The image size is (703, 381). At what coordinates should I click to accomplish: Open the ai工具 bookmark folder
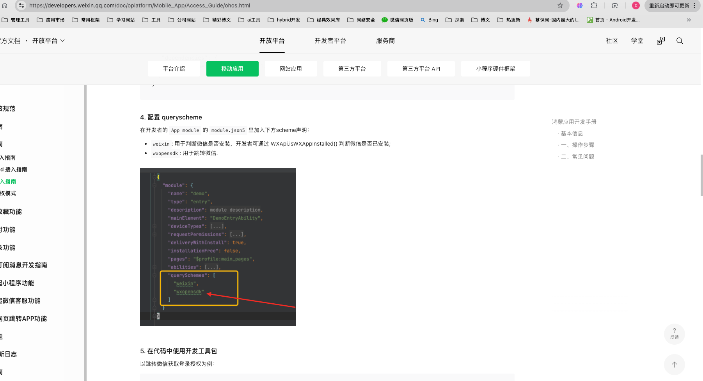pyautogui.click(x=249, y=20)
